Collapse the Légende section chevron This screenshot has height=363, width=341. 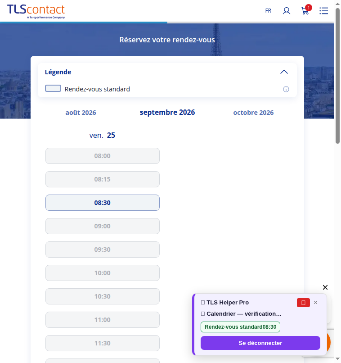(x=284, y=72)
